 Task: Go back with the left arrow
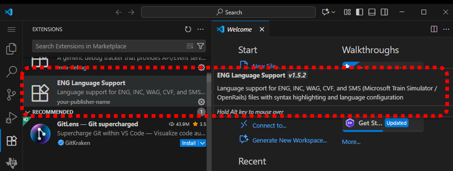click(119, 12)
